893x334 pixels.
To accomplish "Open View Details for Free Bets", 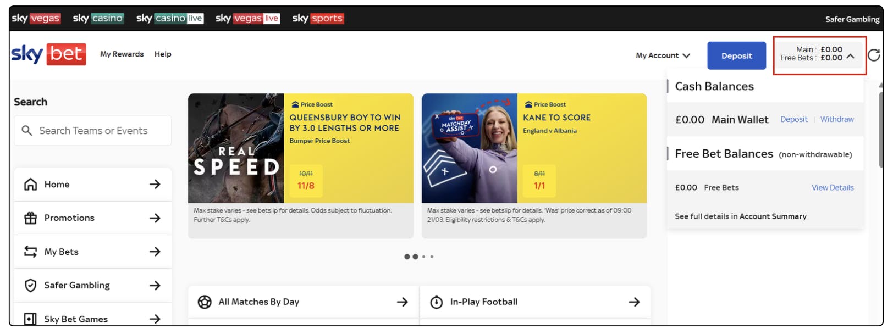I will [x=833, y=187].
